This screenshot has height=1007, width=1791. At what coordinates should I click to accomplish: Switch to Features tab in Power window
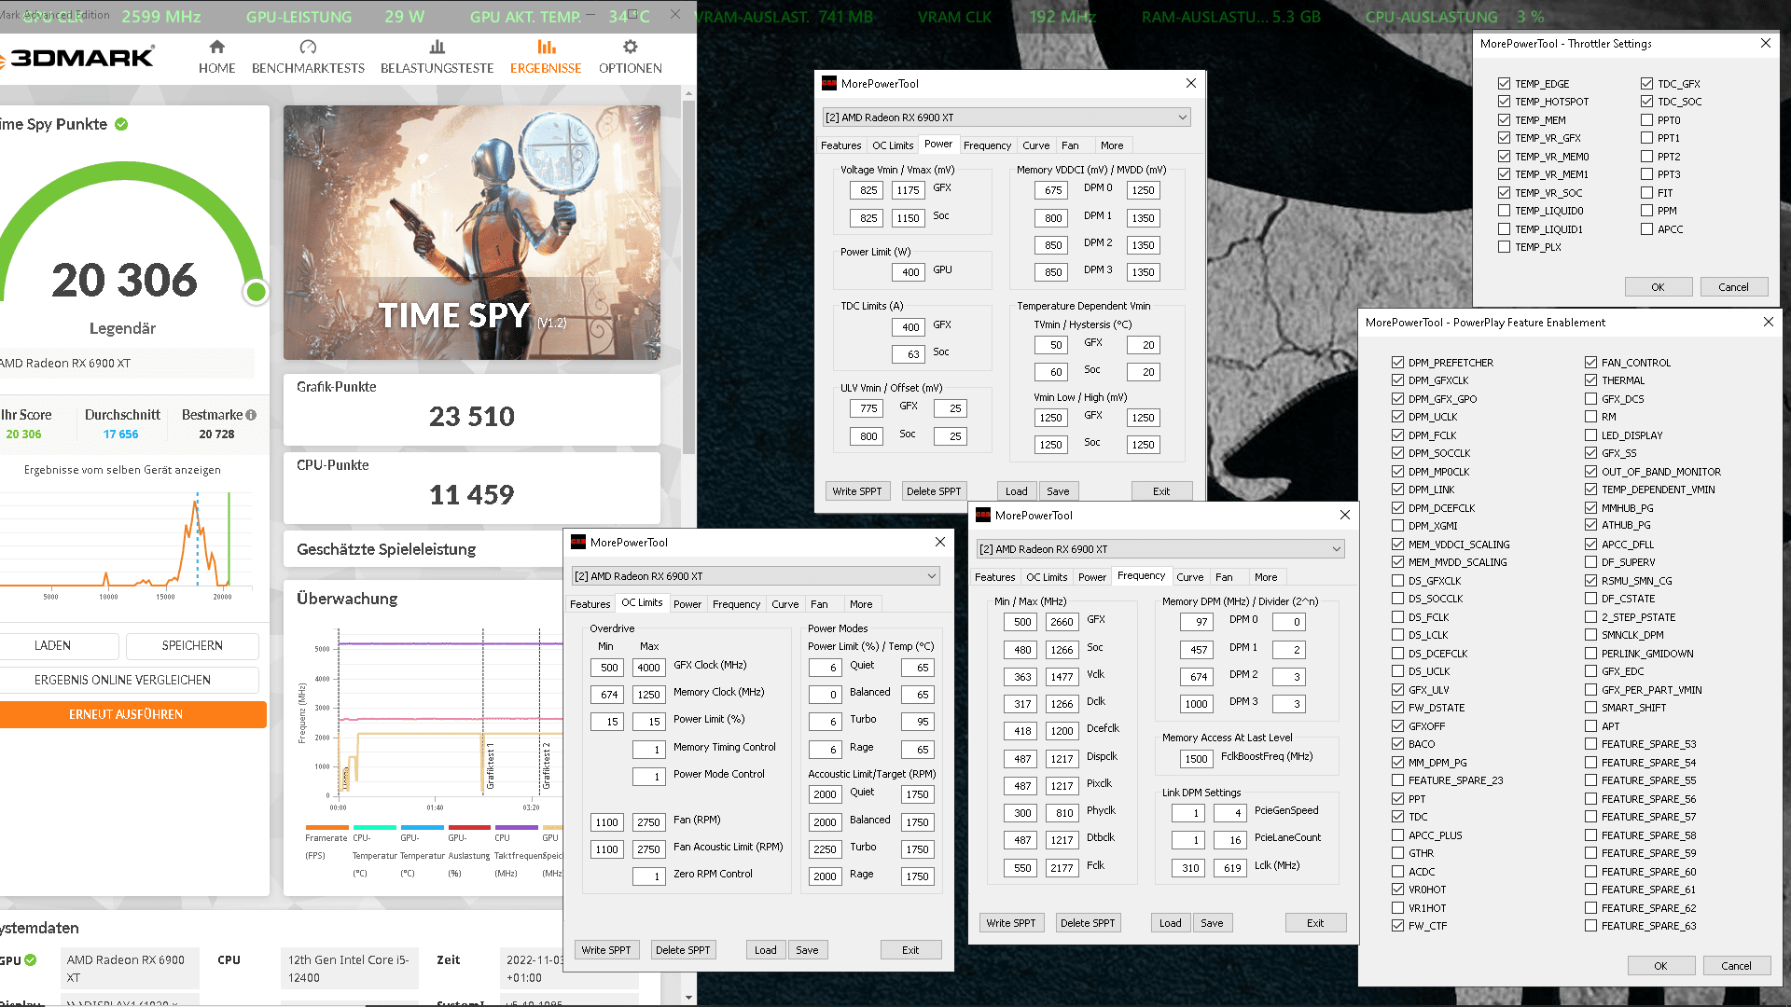coord(840,145)
